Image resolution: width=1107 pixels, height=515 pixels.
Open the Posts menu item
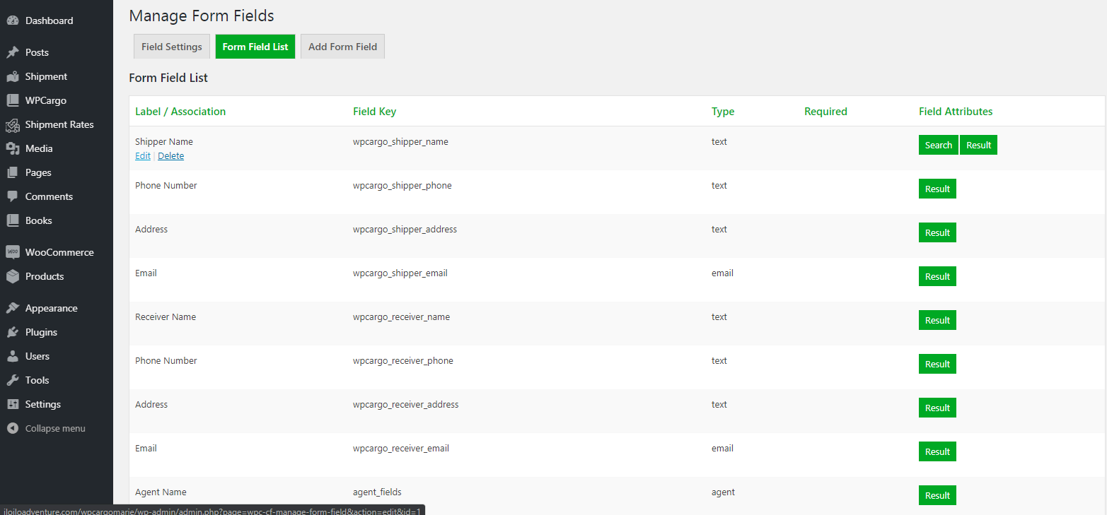[x=57, y=52]
